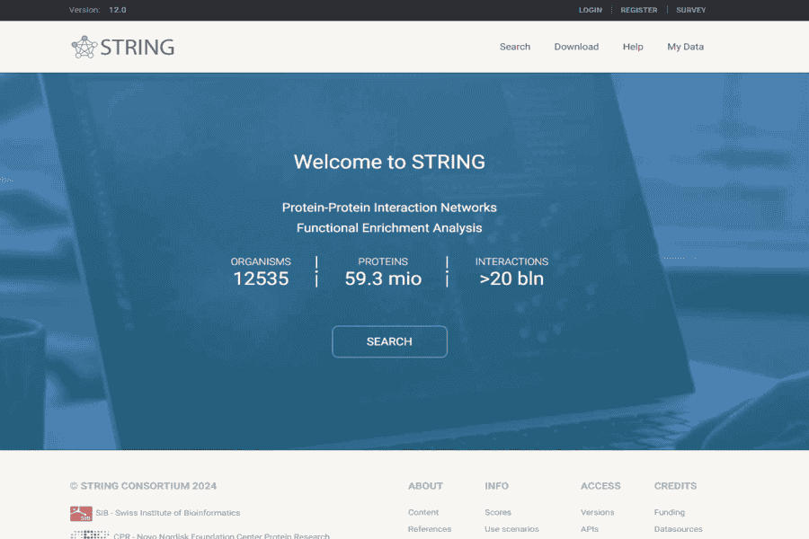Click the STRING logo icon
The image size is (809, 539).
coord(84,47)
